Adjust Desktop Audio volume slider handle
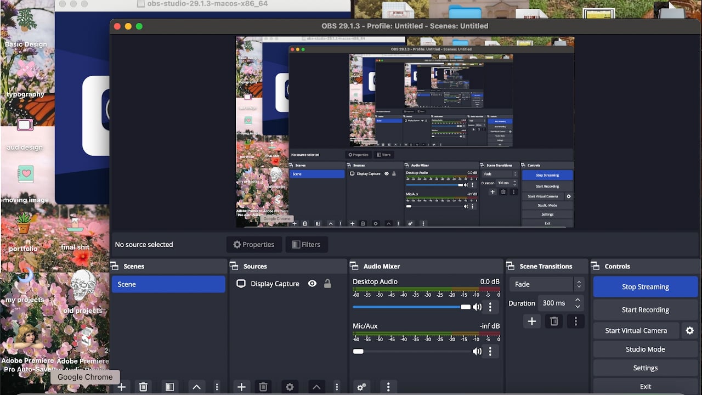702x395 pixels. (x=466, y=307)
